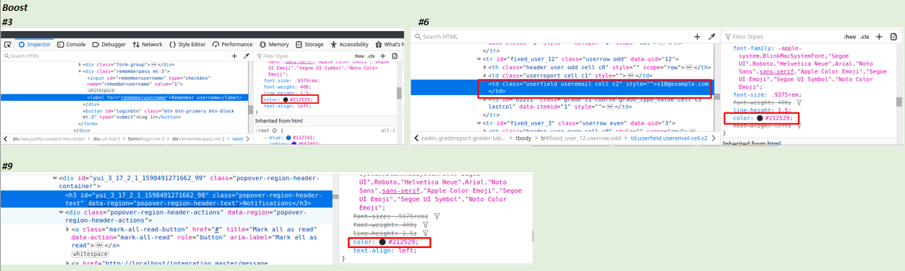Click the filter icon beside overridden font-size in #9
The width and height of the screenshot is (905, 271).
click(437, 216)
